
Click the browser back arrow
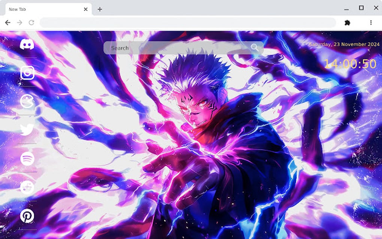[8, 22]
